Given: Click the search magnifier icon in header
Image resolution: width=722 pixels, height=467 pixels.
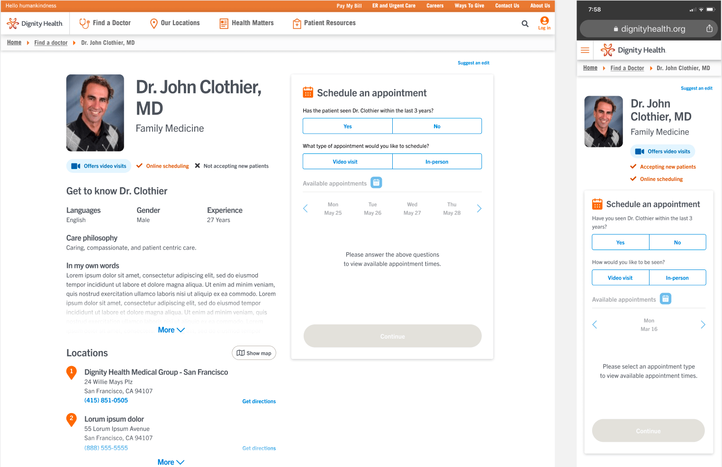Looking at the screenshot, I should [x=525, y=24].
